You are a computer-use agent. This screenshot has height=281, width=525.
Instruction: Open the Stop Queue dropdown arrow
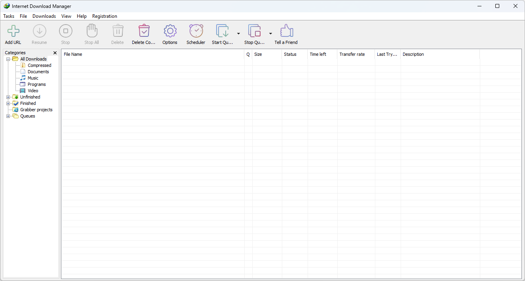[271, 34]
